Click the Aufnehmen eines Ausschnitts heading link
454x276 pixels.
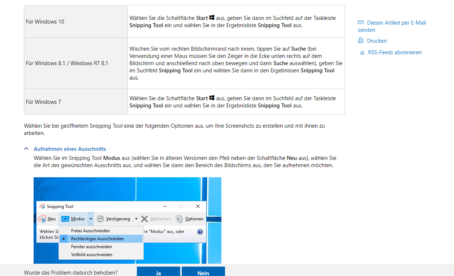[70, 149]
